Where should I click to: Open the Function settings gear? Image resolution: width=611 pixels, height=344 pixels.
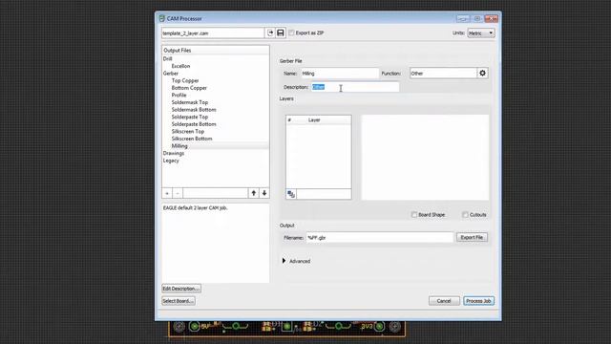pyautogui.click(x=482, y=74)
